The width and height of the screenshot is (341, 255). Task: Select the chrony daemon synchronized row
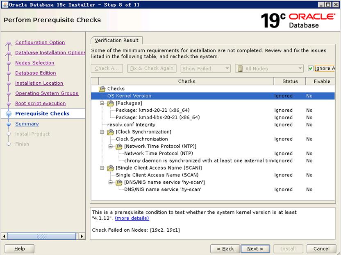(213, 160)
